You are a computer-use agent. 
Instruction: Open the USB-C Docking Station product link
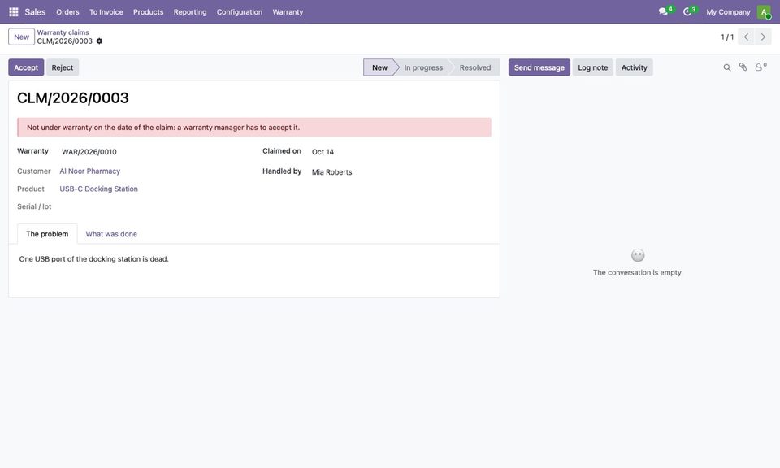pyautogui.click(x=98, y=189)
